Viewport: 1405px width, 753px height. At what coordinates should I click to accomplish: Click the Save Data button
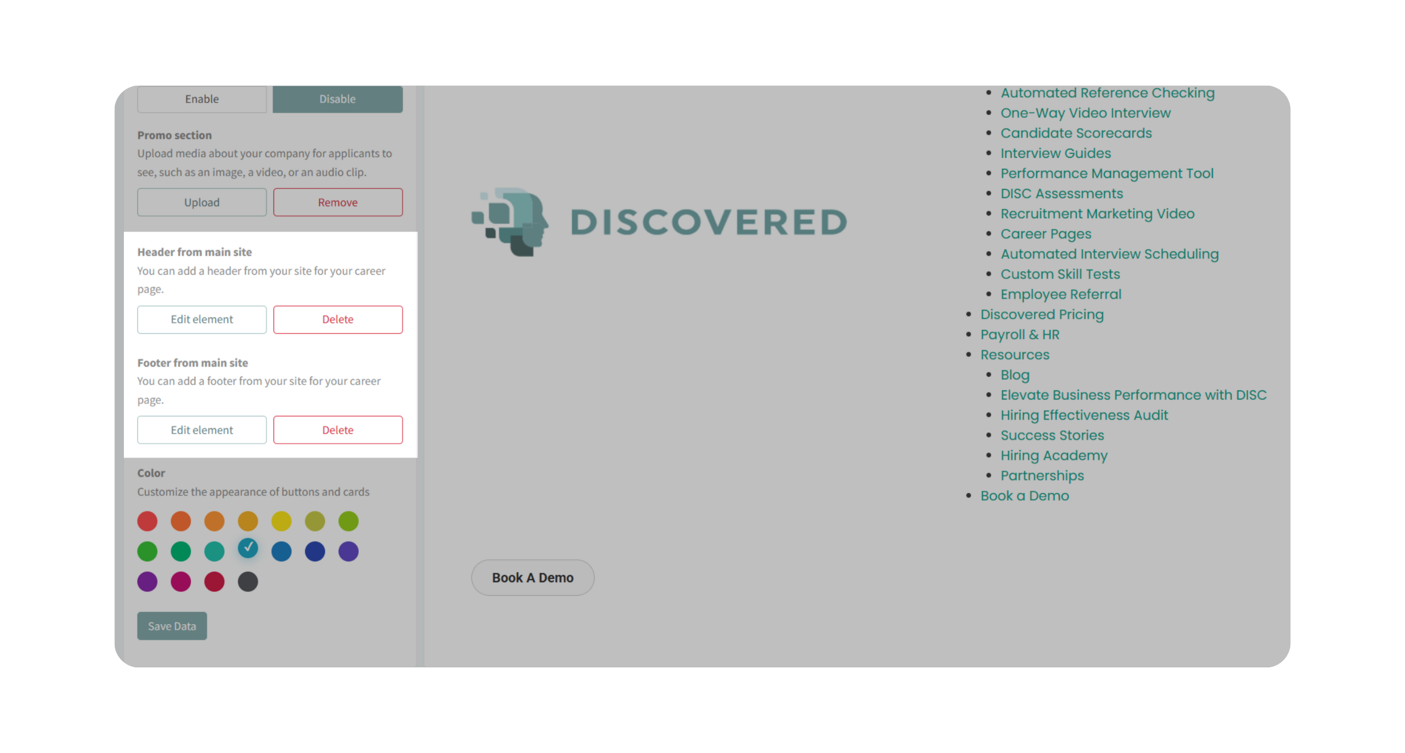(172, 626)
